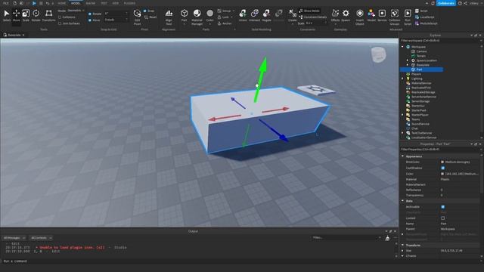Click the Color property swatch
The height and width of the screenshot is (272, 484).
point(442,174)
